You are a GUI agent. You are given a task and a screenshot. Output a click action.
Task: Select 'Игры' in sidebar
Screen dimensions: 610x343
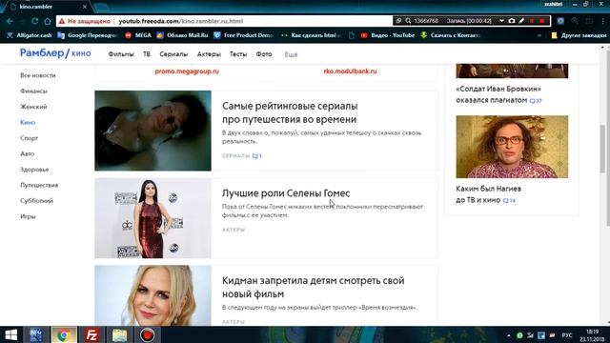[x=28, y=216]
